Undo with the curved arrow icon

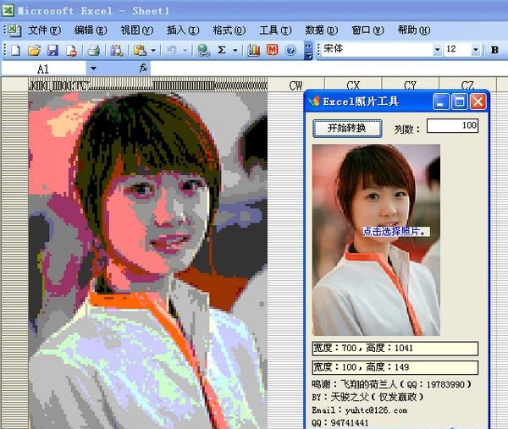[x=171, y=50]
